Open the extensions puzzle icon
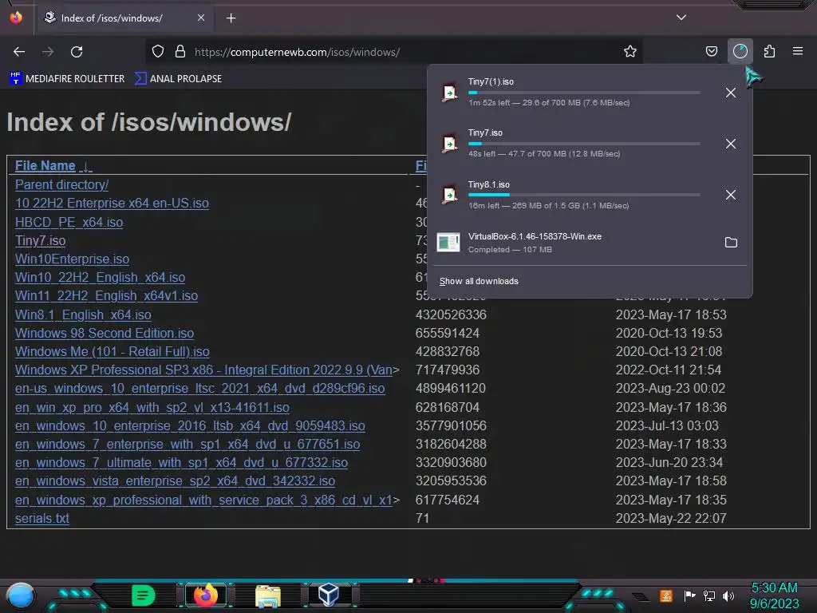The width and height of the screenshot is (817, 613). [769, 52]
